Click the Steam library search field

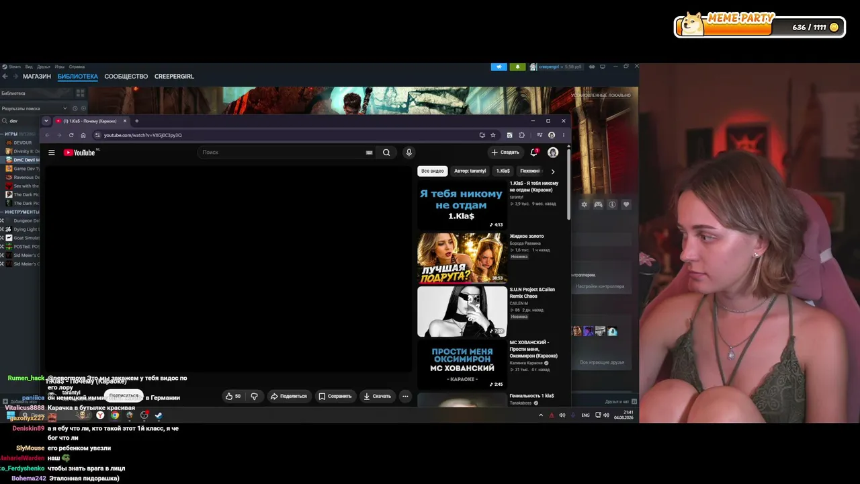pos(20,121)
